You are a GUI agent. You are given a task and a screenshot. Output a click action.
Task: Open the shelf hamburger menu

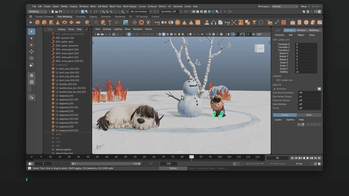(x=31, y=17)
